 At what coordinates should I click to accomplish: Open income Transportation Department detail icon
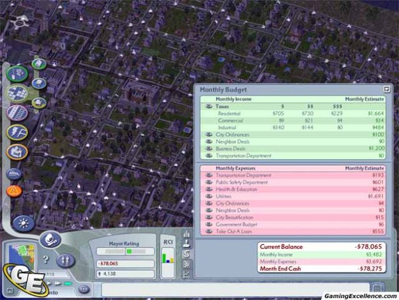point(209,155)
